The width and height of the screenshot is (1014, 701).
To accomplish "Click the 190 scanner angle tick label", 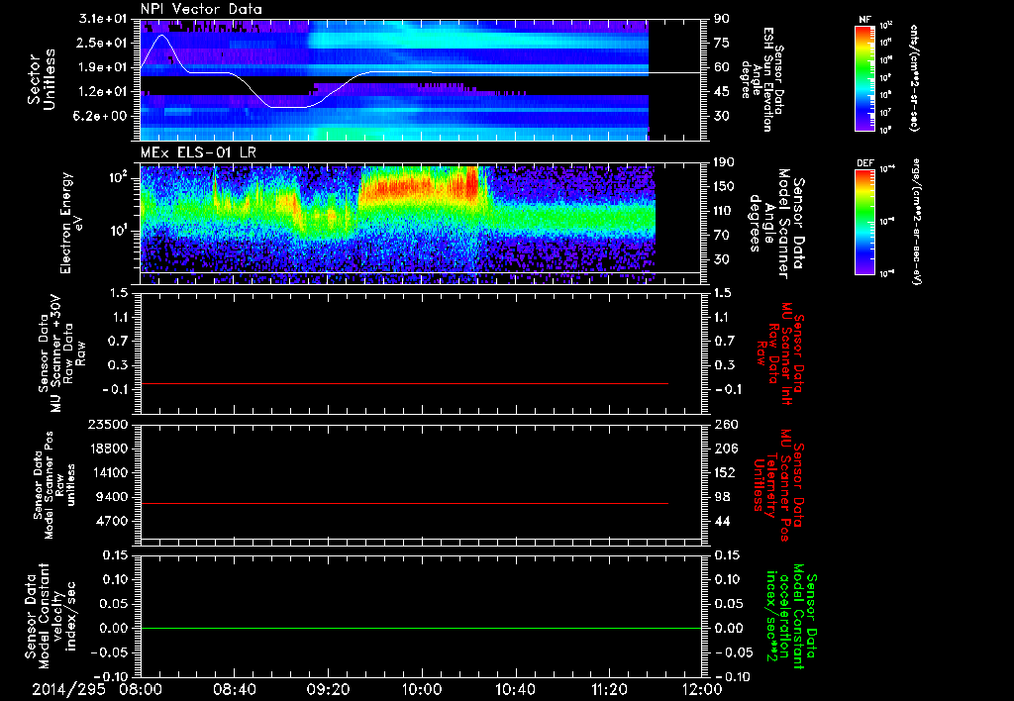I will click(724, 162).
